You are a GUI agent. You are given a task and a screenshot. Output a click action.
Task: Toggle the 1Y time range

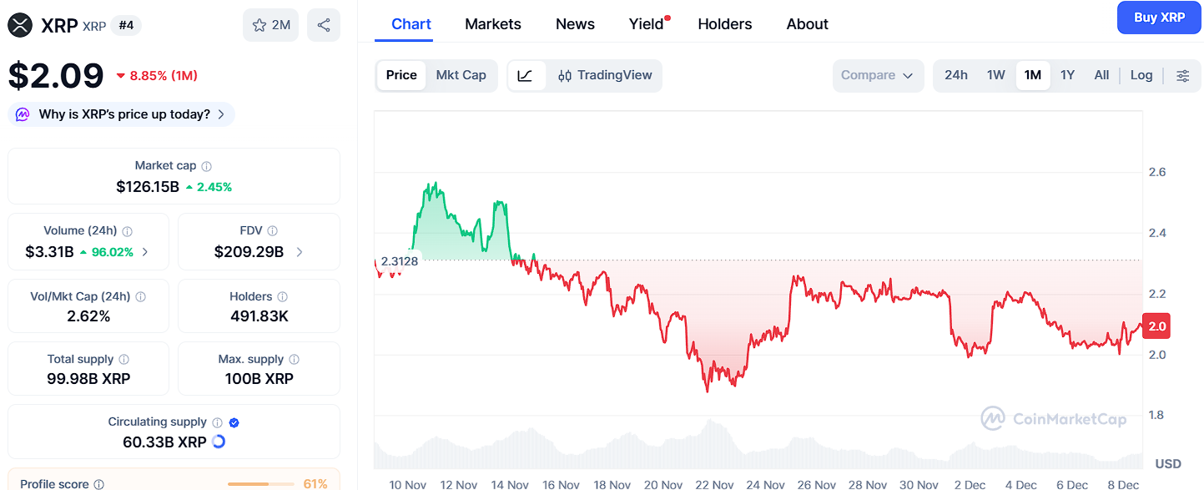1067,75
